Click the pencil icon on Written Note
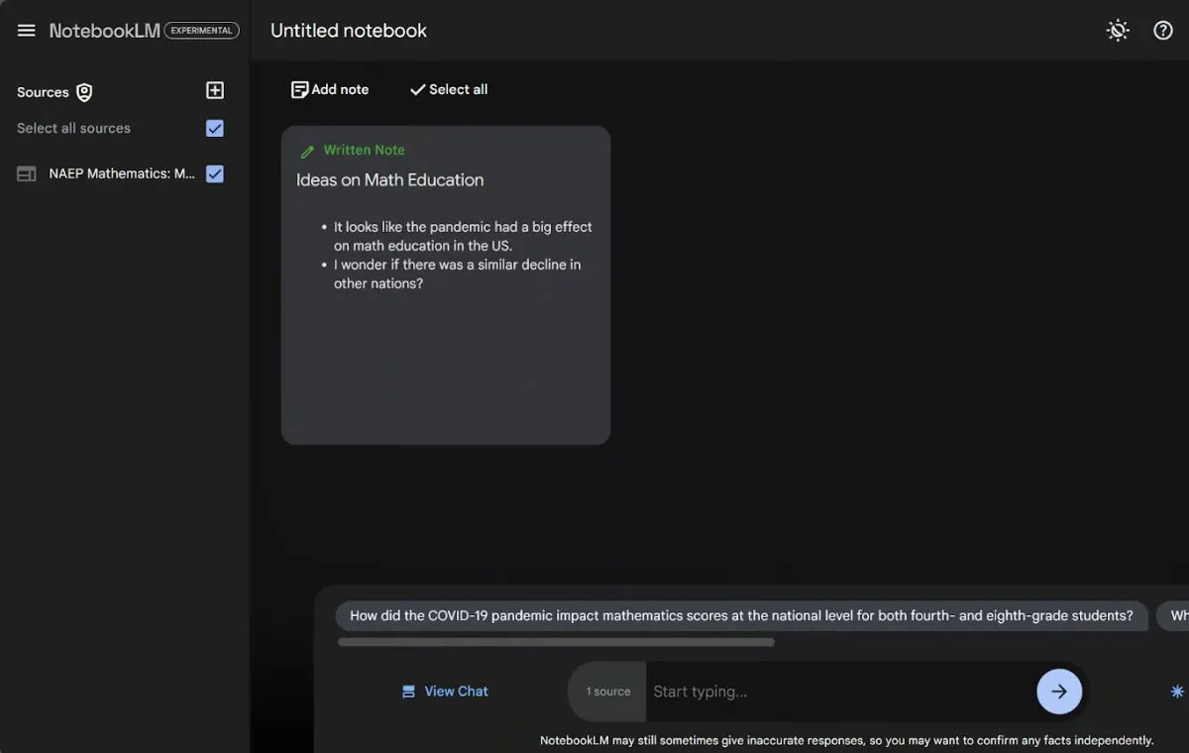This screenshot has height=753, width=1189. pos(307,152)
